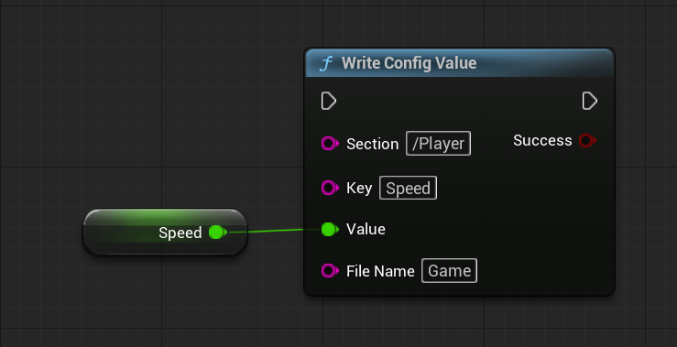Edit the Key field containing Speed

tap(408, 188)
